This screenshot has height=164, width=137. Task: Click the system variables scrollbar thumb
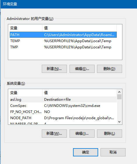click(x=119, y=97)
